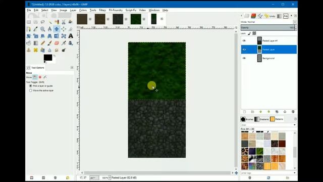
Task: Open the FX-Foundry menu
Action: (x=116, y=10)
